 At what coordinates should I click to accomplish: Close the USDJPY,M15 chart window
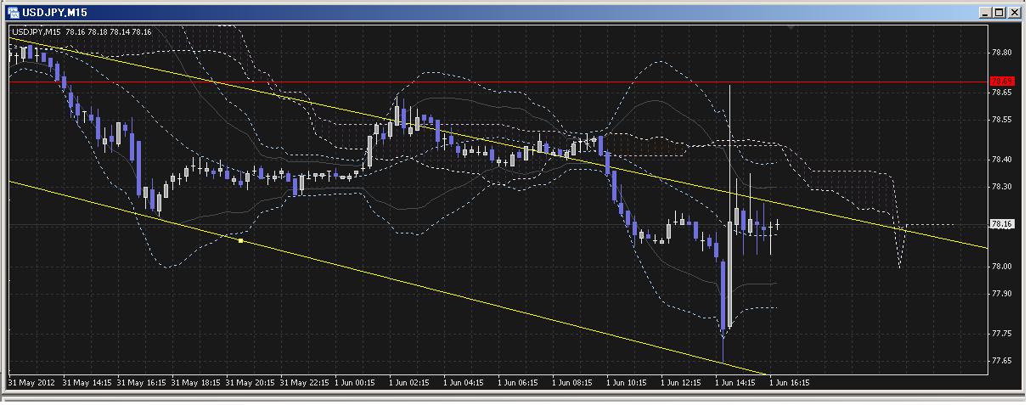[x=1013, y=13]
